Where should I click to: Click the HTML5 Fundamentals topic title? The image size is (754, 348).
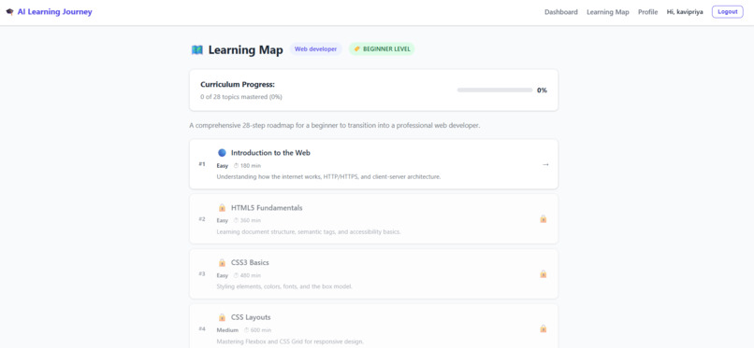(x=267, y=208)
